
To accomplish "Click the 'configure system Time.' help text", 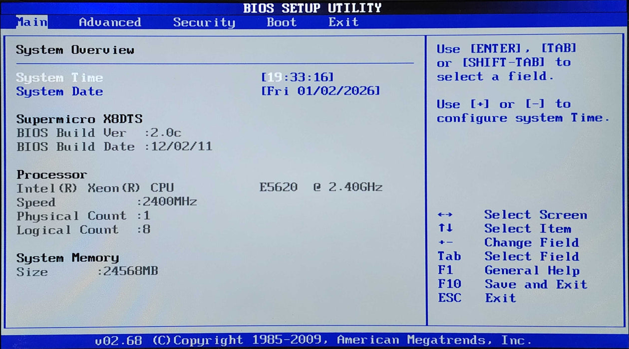I will tap(523, 119).
